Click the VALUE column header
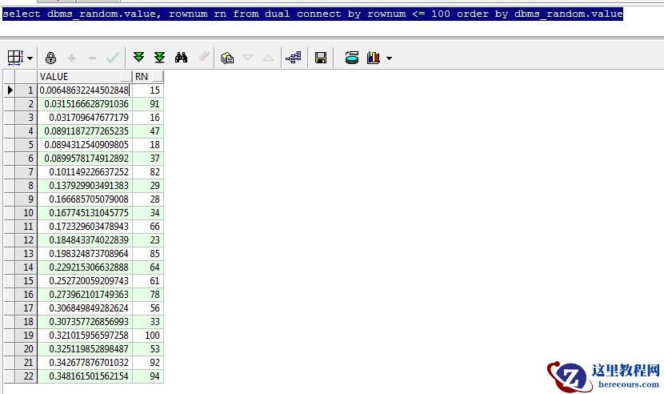This screenshot has height=394, width=664. 85,77
